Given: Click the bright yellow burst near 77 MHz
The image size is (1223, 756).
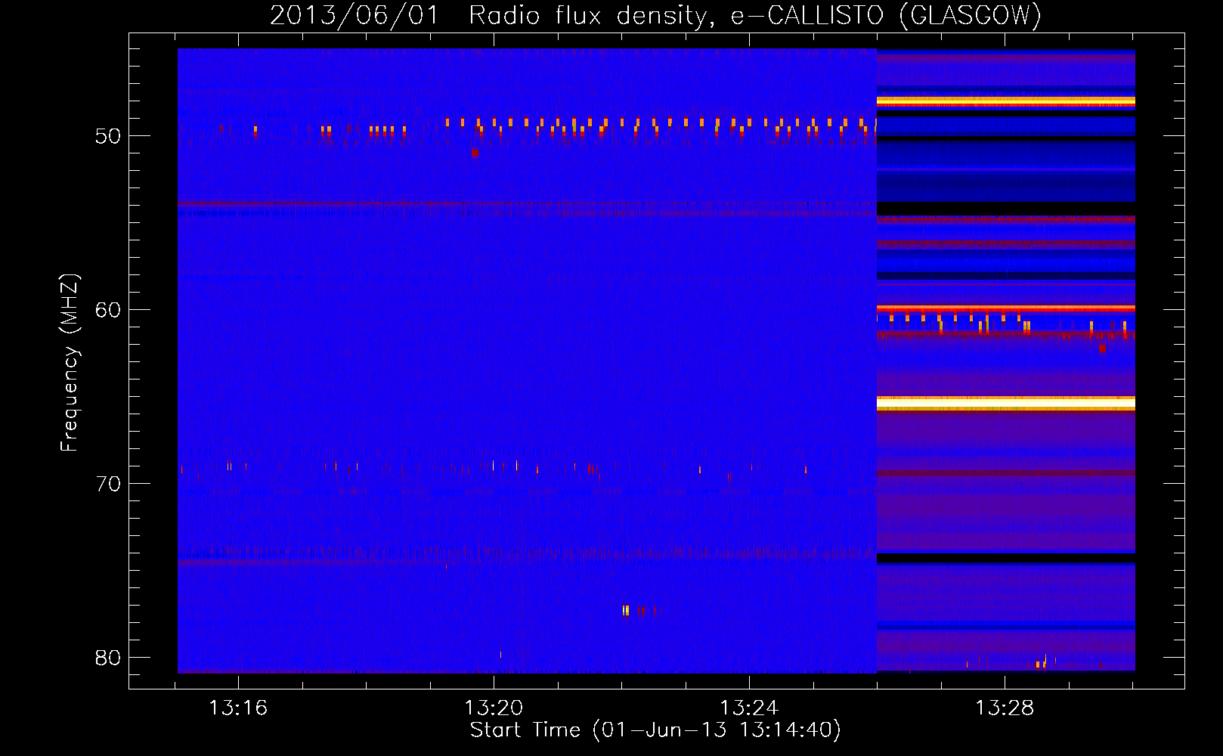Looking at the screenshot, I should [x=626, y=610].
